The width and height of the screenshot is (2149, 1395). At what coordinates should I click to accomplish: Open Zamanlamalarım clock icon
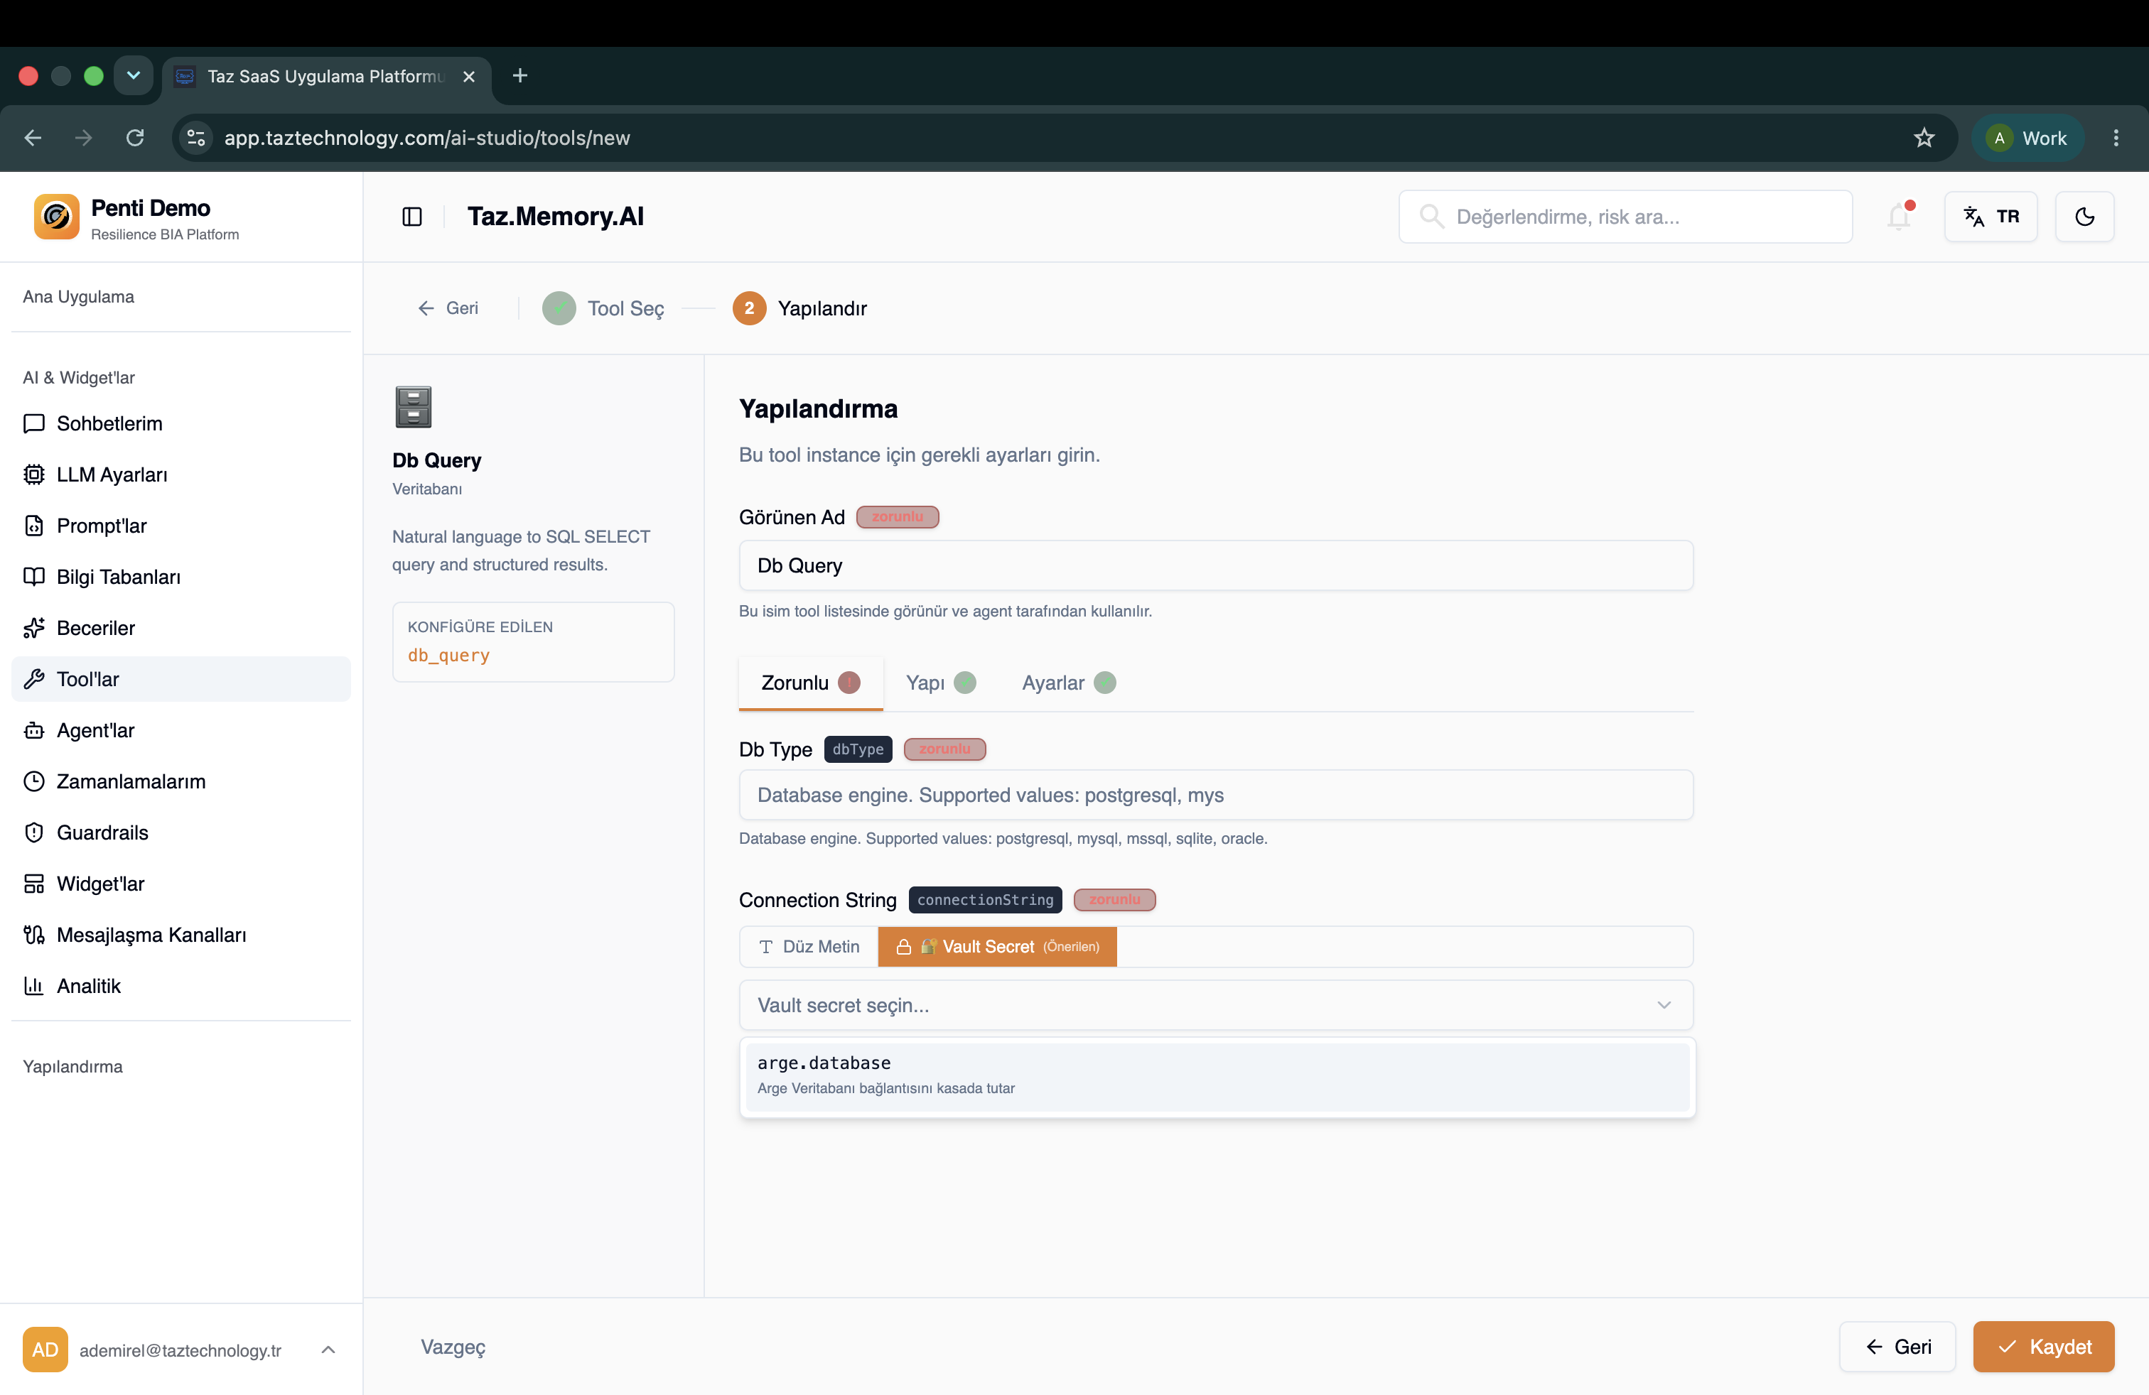point(34,781)
